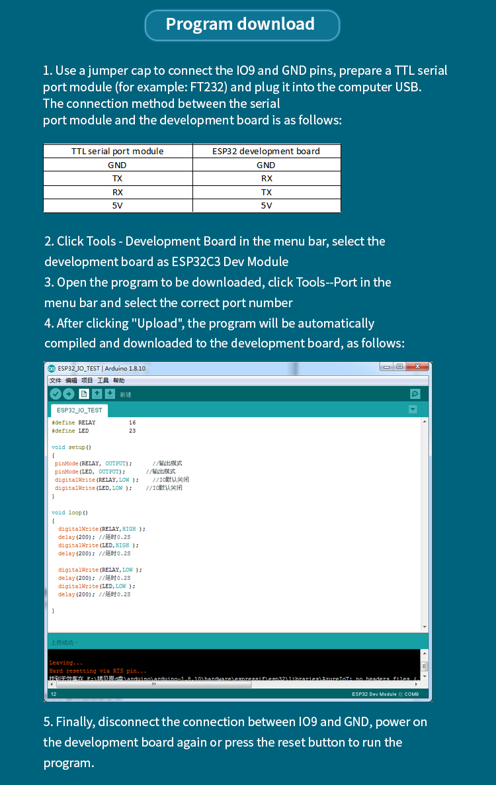Viewport: 496px width, 785px height.
Task: Click the line number 12 in status bar
Action: (x=54, y=694)
